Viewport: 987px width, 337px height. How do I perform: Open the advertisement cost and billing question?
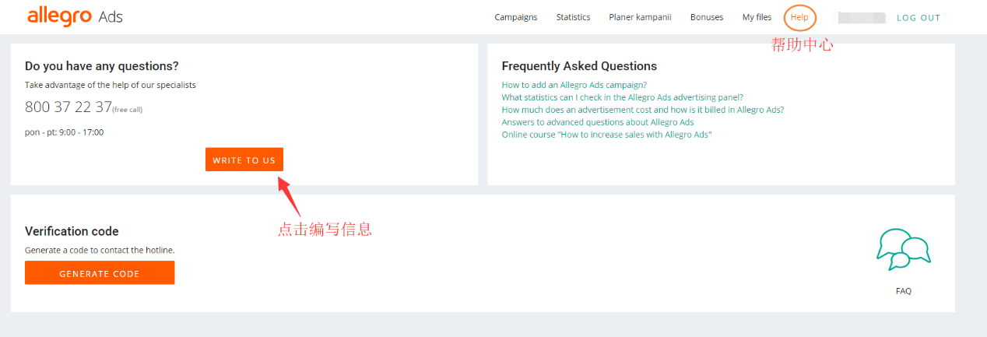[x=643, y=111]
